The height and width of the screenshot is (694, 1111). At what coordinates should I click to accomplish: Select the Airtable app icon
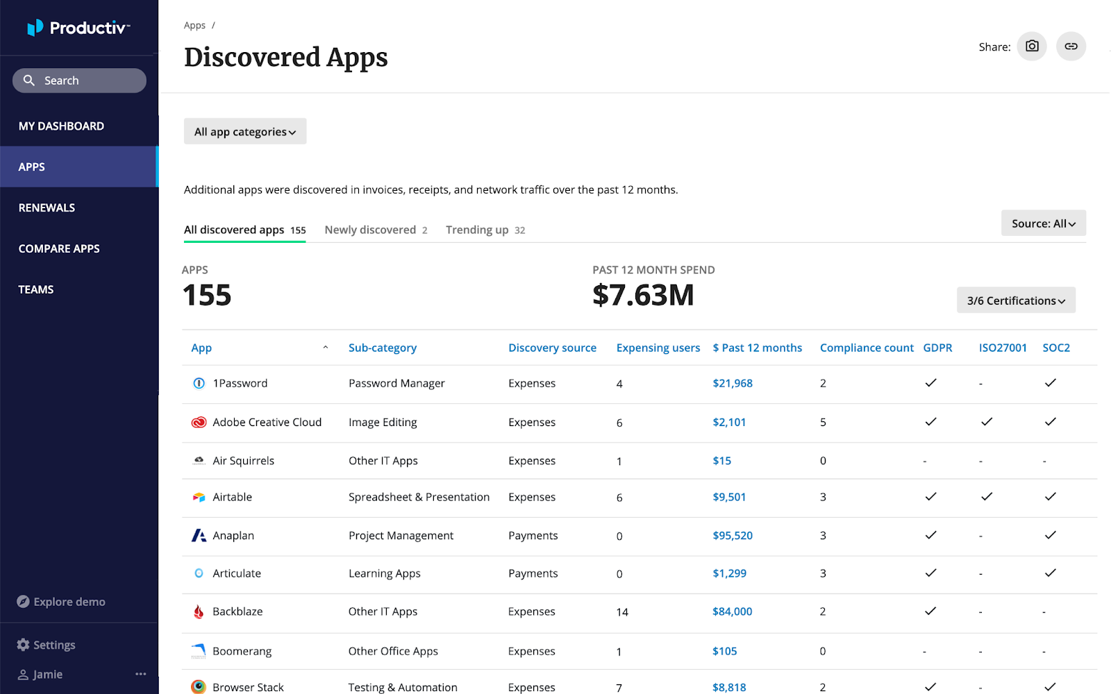[x=198, y=496]
